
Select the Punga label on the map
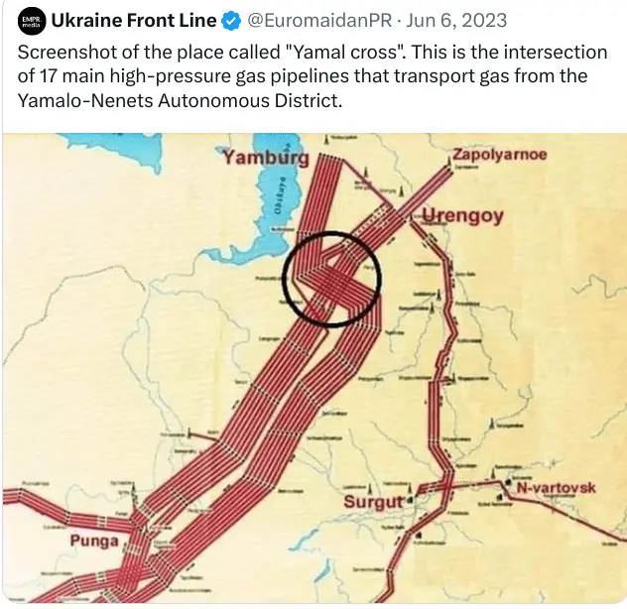[94, 541]
